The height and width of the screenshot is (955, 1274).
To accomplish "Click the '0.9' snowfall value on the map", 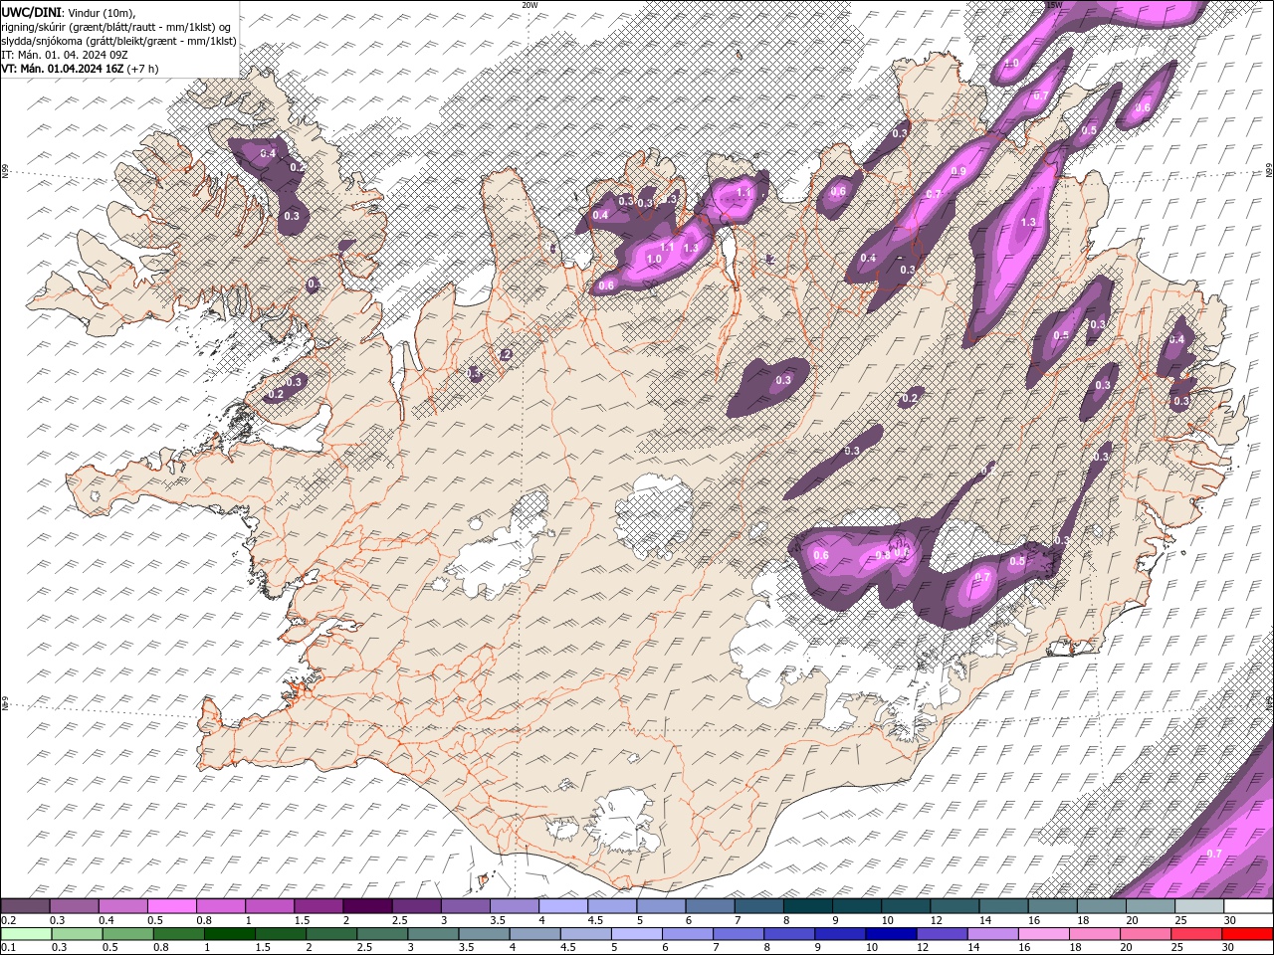I will point(958,171).
